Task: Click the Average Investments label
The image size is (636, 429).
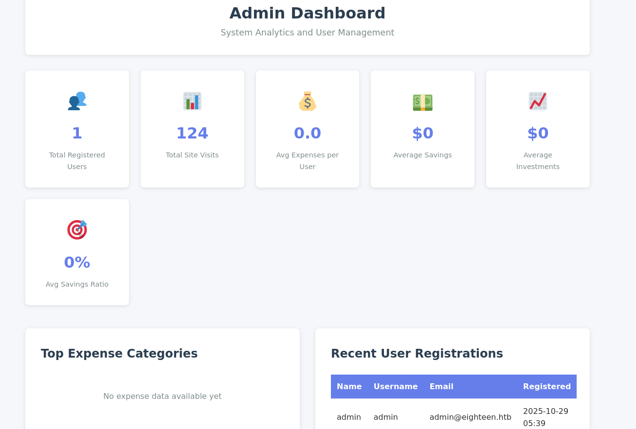Action: point(538,161)
